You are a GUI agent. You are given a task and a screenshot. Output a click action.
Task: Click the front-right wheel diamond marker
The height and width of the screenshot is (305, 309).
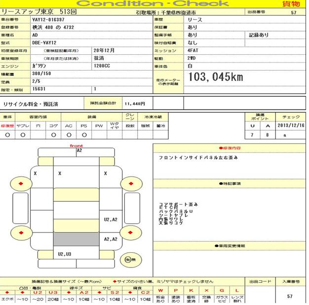coord(131,183)
